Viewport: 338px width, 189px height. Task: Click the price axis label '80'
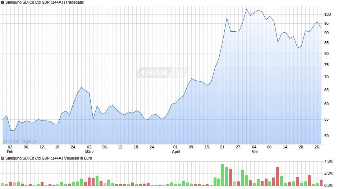click(326, 54)
